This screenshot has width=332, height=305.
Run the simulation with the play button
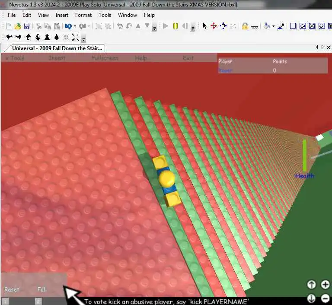point(166,26)
